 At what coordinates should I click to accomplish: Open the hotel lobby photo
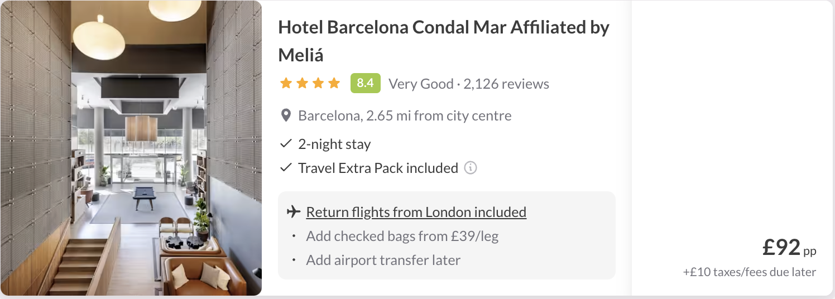tap(131, 148)
